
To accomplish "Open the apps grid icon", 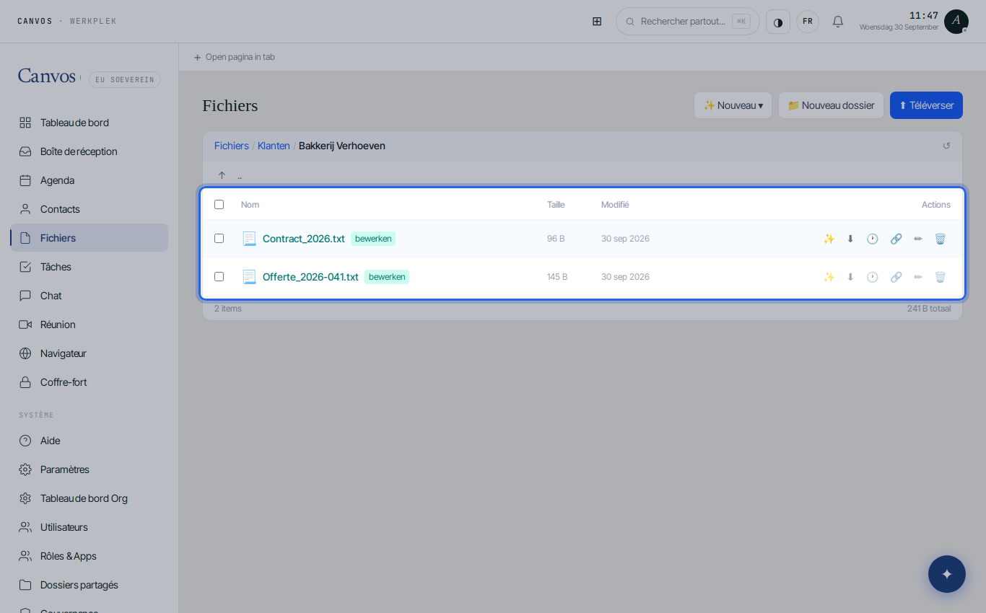I will tap(597, 22).
